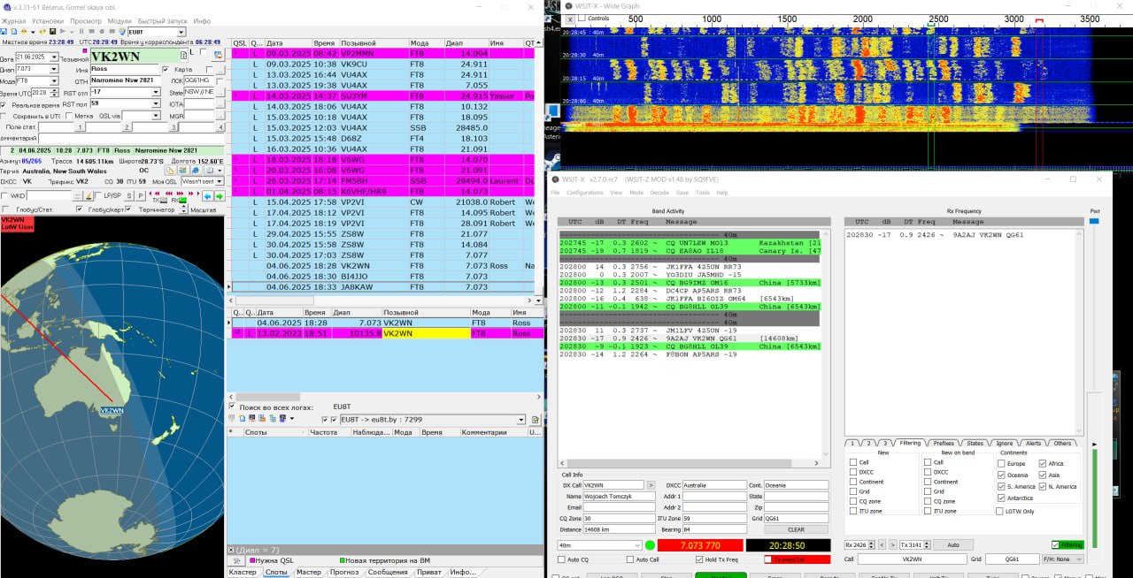Click the green monitor indicator beside 40m band
The height and width of the screenshot is (578, 1133).
(650, 545)
